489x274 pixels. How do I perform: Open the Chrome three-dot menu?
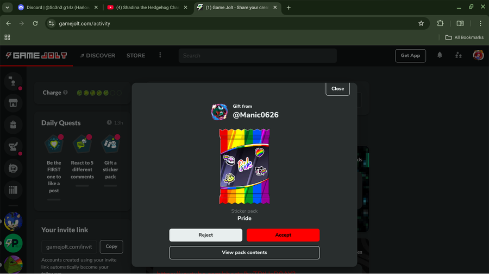(x=480, y=23)
